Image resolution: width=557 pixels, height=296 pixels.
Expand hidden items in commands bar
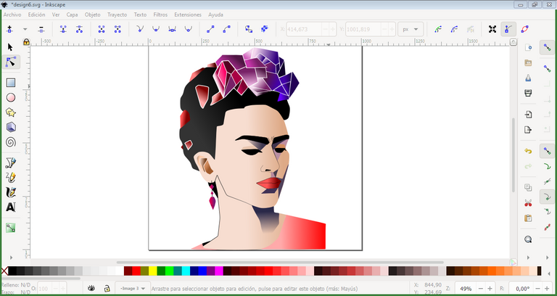coord(528,258)
